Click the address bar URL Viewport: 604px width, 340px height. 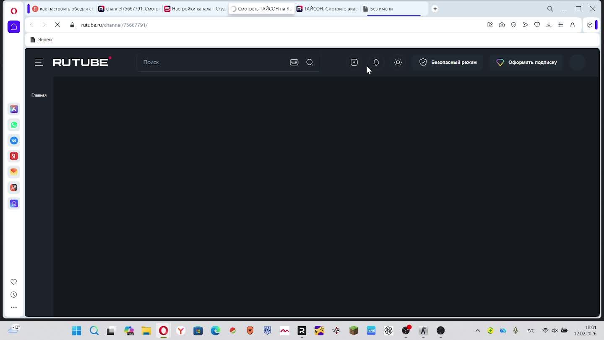pyautogui.click(x=114, y=25)
